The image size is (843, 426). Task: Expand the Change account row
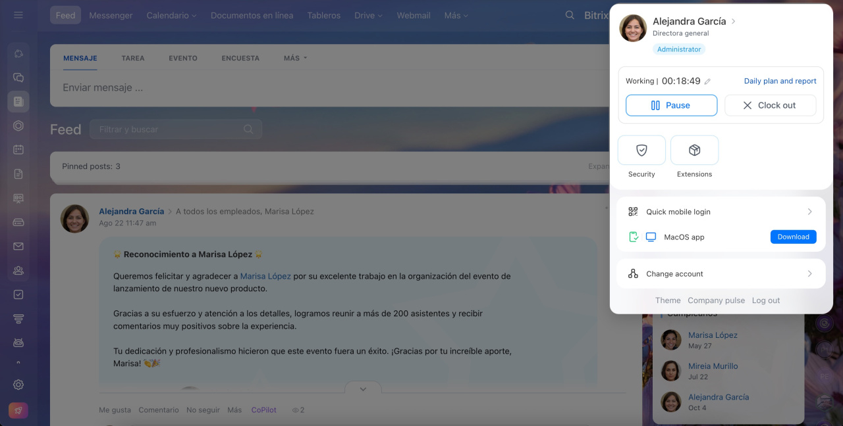(x=721, y=273)
